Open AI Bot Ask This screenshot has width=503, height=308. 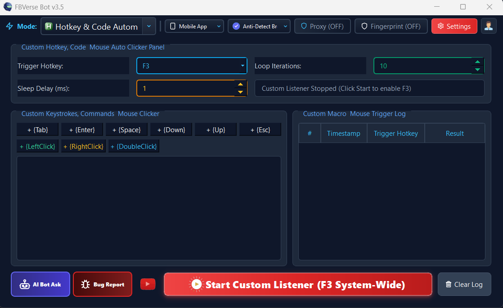(40, 284)
